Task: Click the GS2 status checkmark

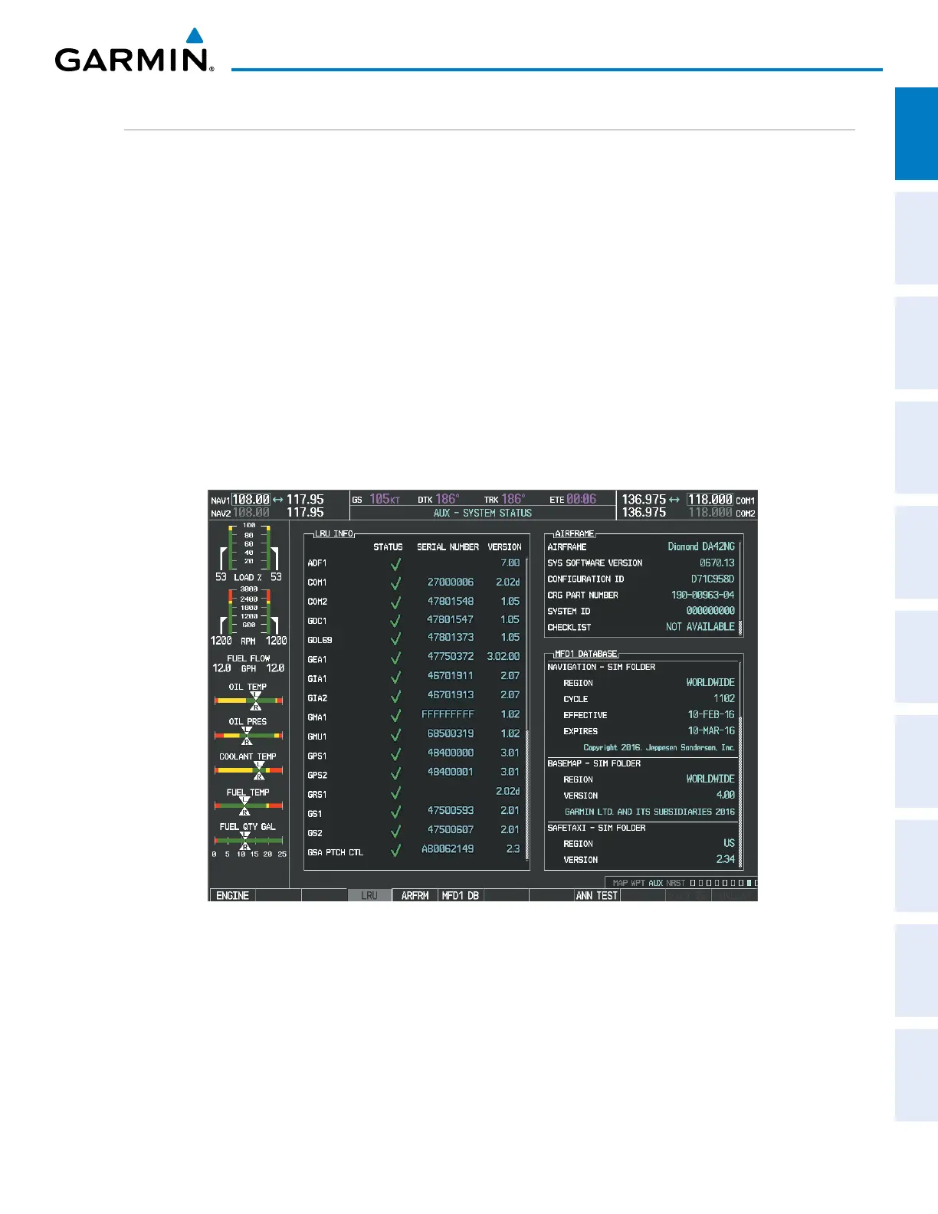Action: click(395, 832)
